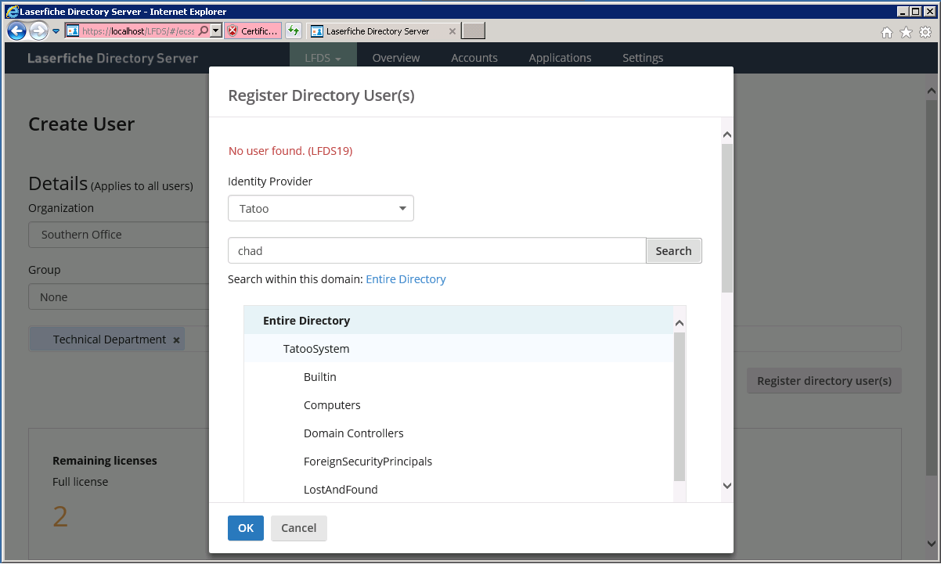Click the Laserfiche Directory Server header logo
This screenshot has width=941, height=564.
pyautogui.click(x=113, y=58)
